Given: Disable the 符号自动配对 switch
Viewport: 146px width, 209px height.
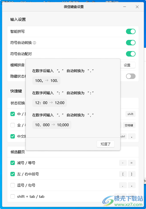Looking at the screenshot, I should coord(131,54).
